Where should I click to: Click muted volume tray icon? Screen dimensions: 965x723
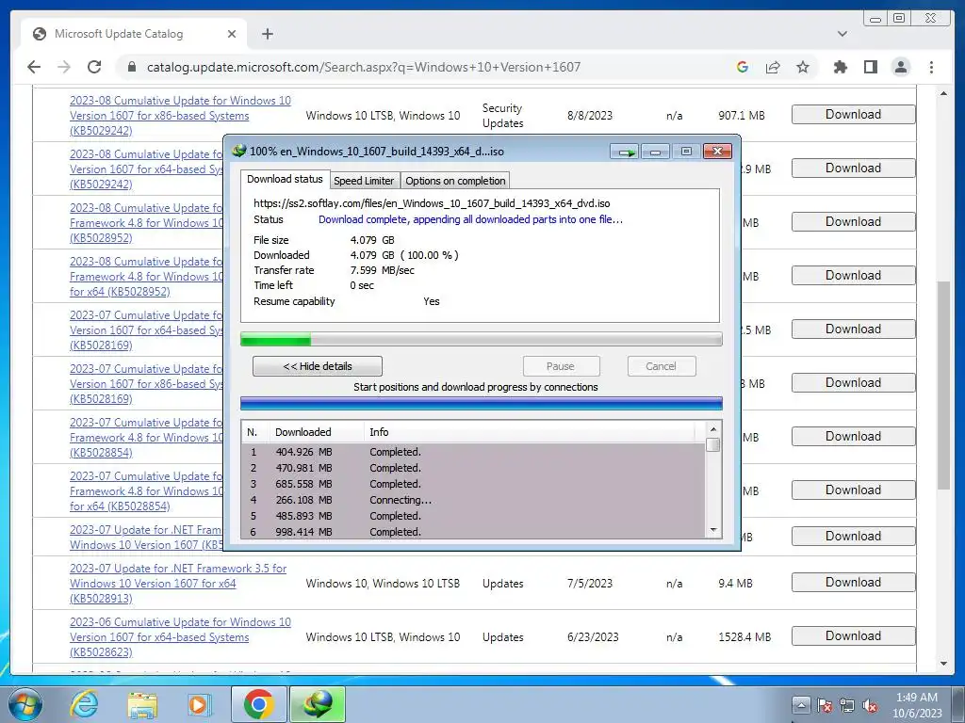tap(870, 705)
